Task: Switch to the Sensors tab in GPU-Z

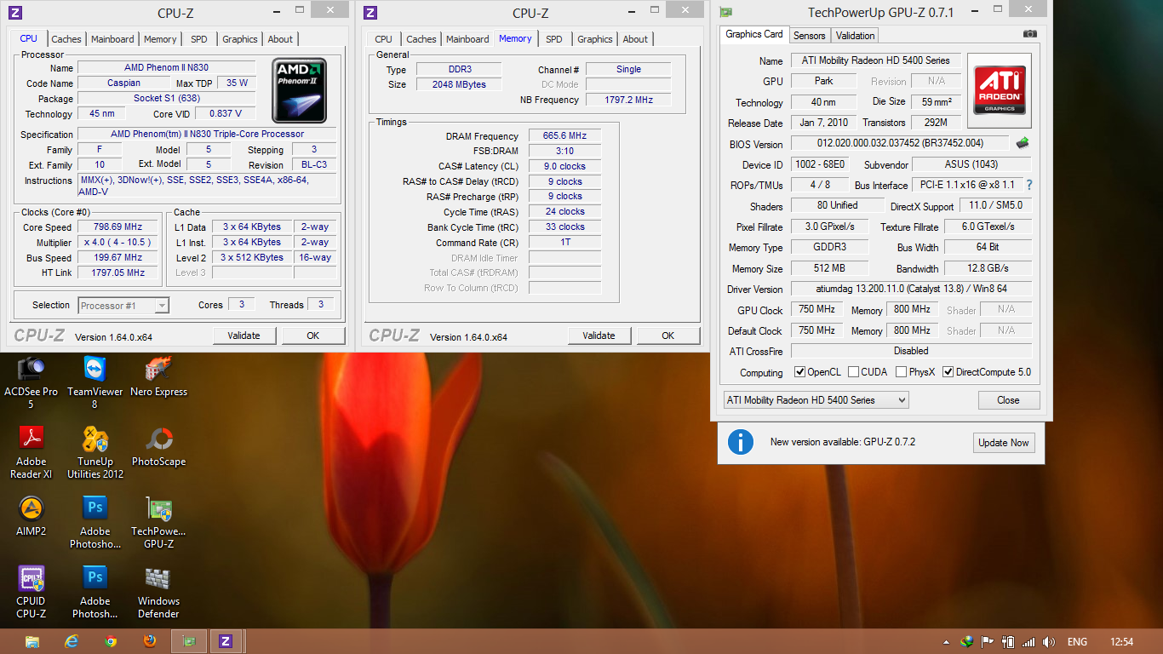Action: click(x=809, y=36)
